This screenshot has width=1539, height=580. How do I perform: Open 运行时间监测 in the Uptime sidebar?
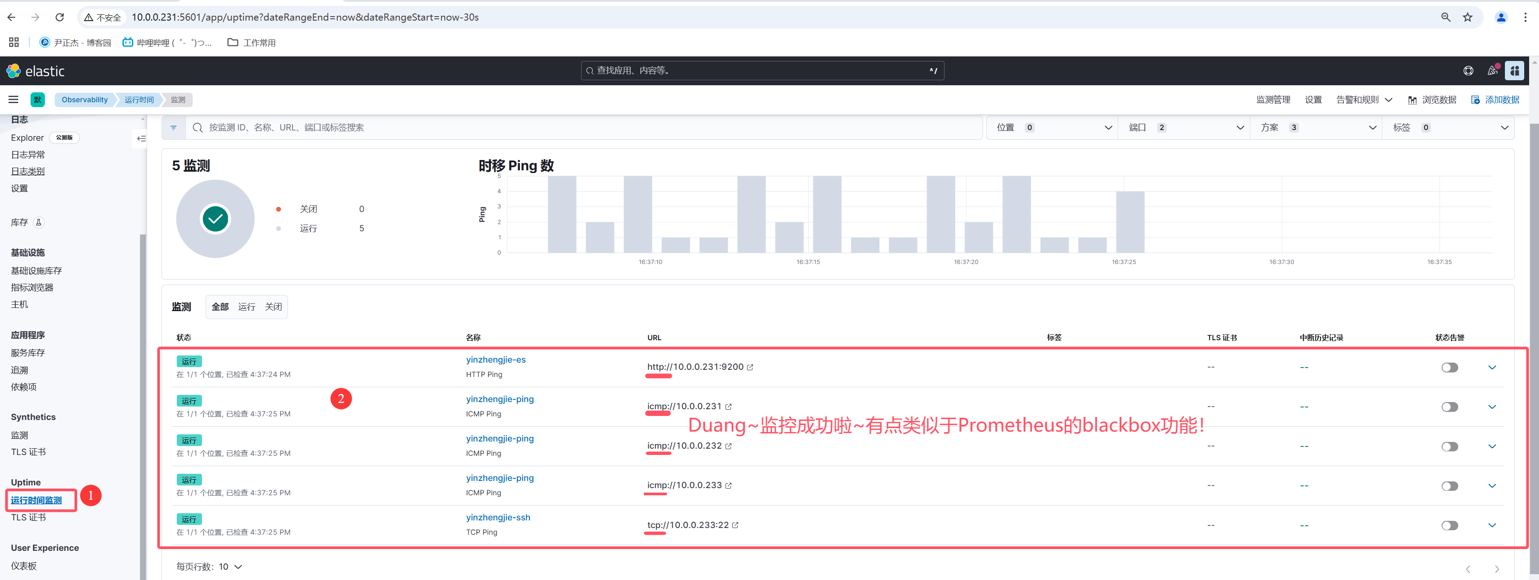pyautogui.click(x=36, y=501)
